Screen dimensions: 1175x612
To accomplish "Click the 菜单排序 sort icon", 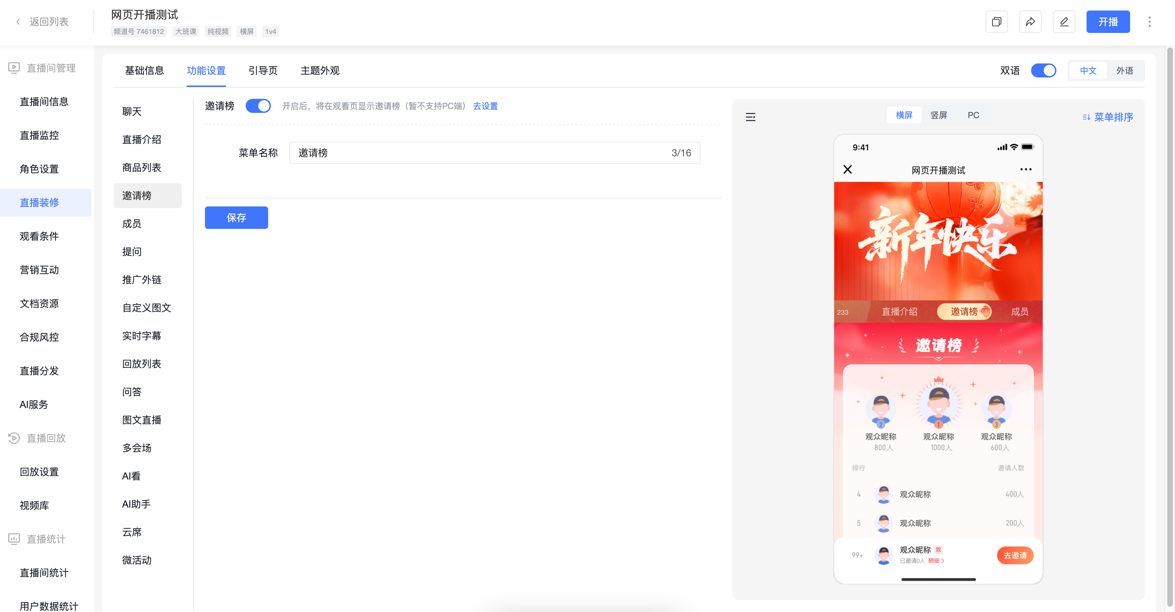I will pyautogui.click(x=1086, y=117).
